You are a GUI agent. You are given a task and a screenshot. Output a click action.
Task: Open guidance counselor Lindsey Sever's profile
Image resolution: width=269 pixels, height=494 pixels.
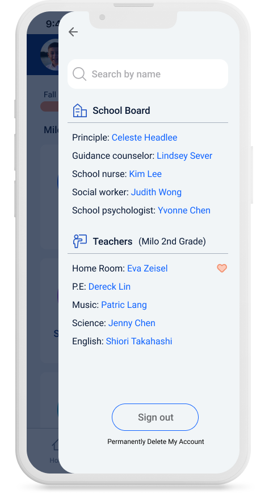pyautogui.click(x=184, y=155)
